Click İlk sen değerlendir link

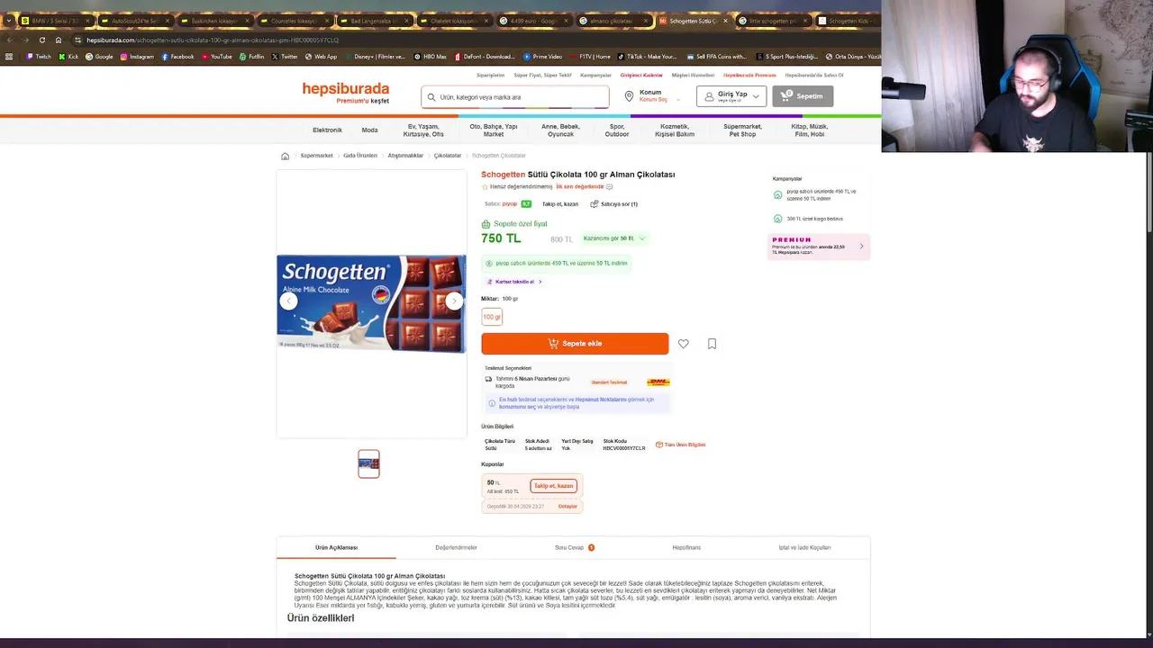pyautogui.click(x=579, y=187)
